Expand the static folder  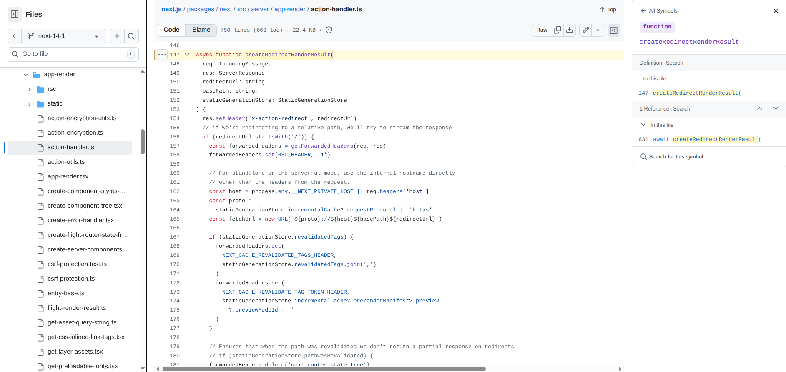tap(30, 104)
